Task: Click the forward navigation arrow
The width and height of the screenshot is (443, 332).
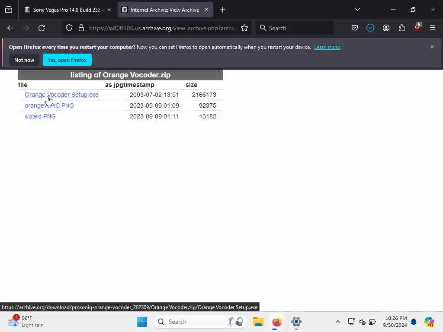Action: coord(26,28)
